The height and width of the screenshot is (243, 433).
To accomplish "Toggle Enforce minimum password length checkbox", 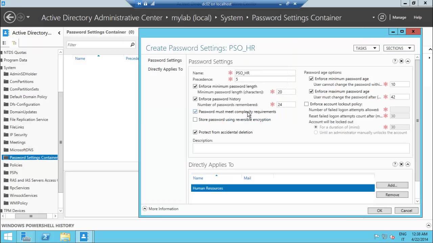I will (x=195, y=86).
